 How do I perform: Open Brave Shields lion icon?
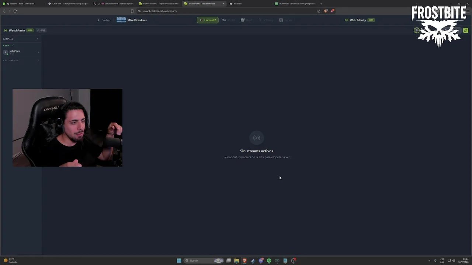click(x=326, y=11)
